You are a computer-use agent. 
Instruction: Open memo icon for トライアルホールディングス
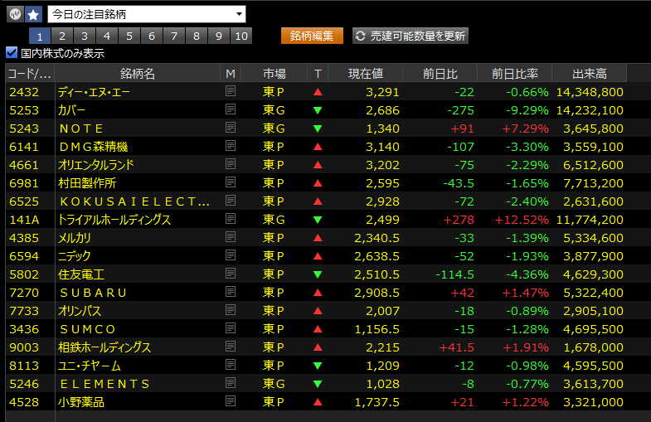(x=231, y=219)
